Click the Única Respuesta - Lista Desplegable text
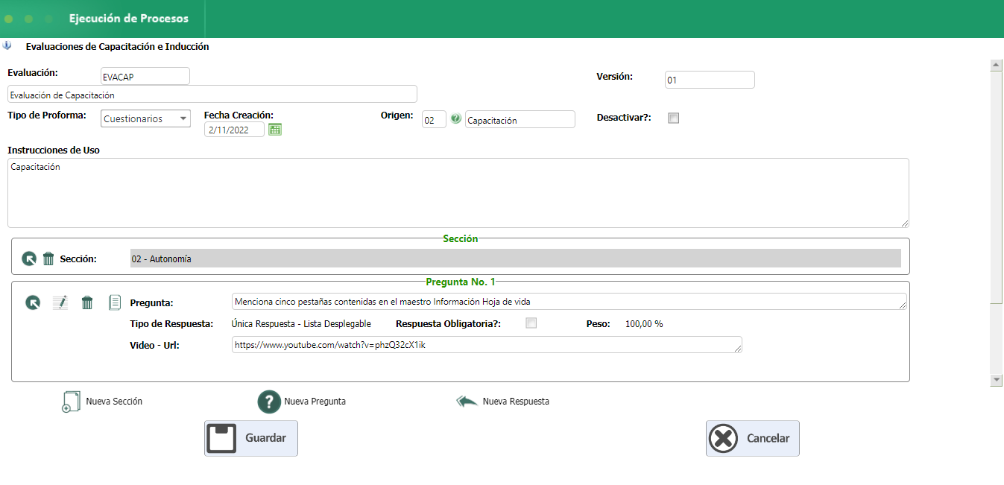Image resolution: width=1004 pixels, height=485 pixels. 301,324
